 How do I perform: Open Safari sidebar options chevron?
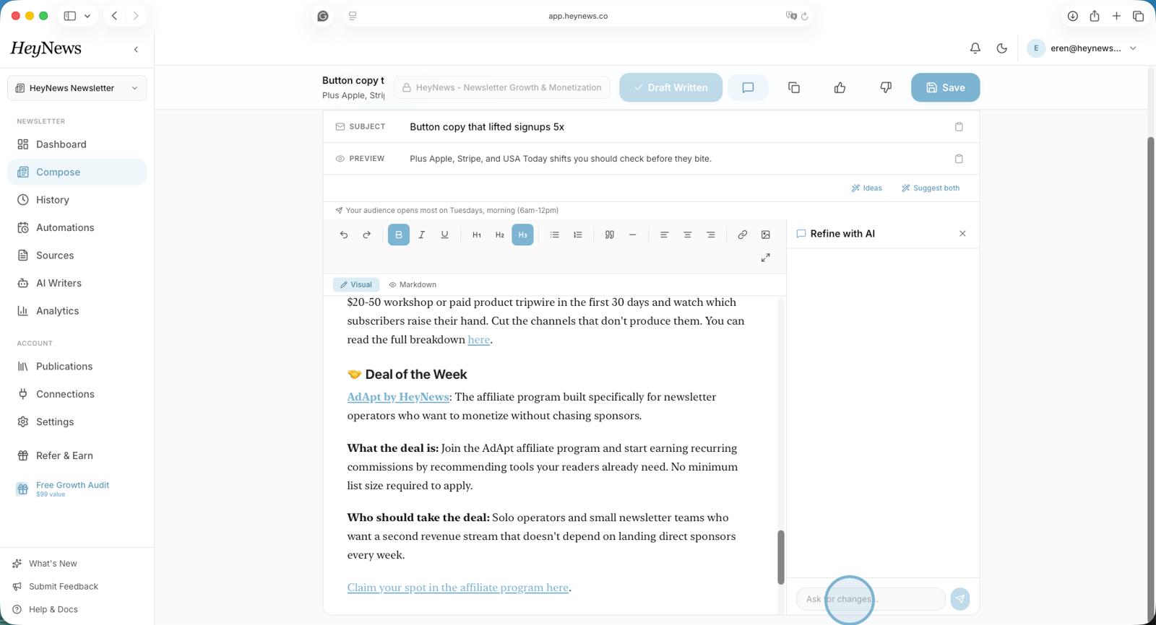[87, 16]
